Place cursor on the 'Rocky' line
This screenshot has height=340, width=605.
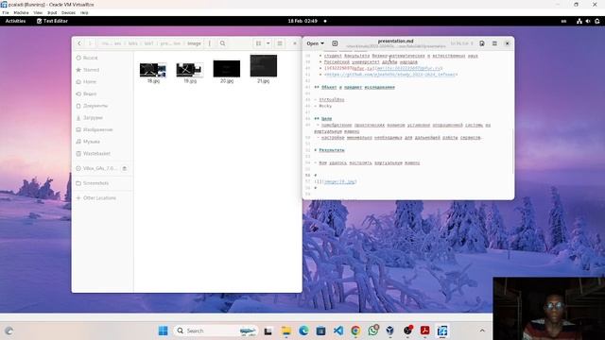point(325,106)
